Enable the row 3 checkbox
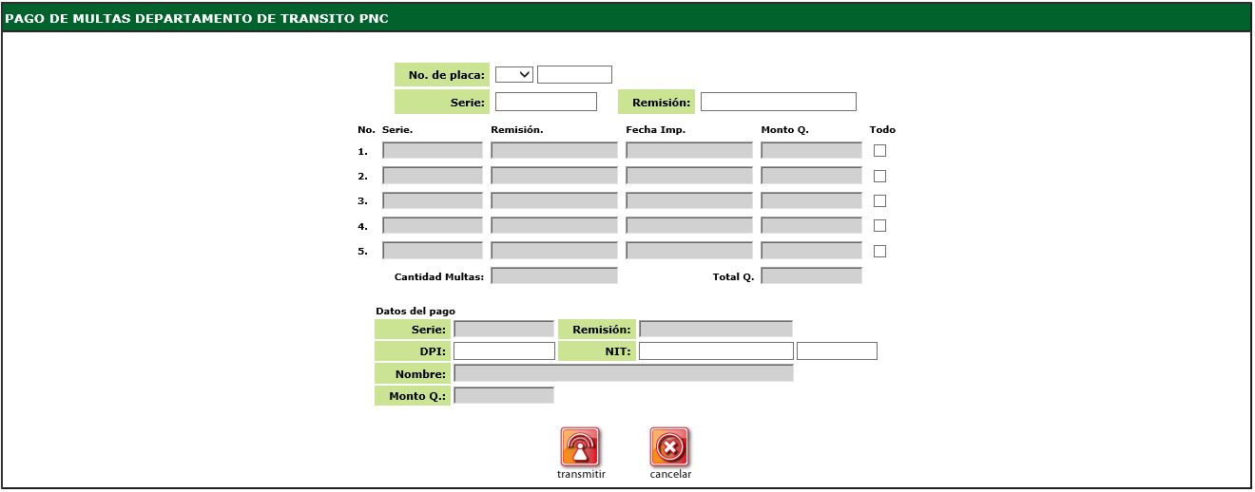The width and height of the screenshot is (1255, 492). [x=879, y=200]
